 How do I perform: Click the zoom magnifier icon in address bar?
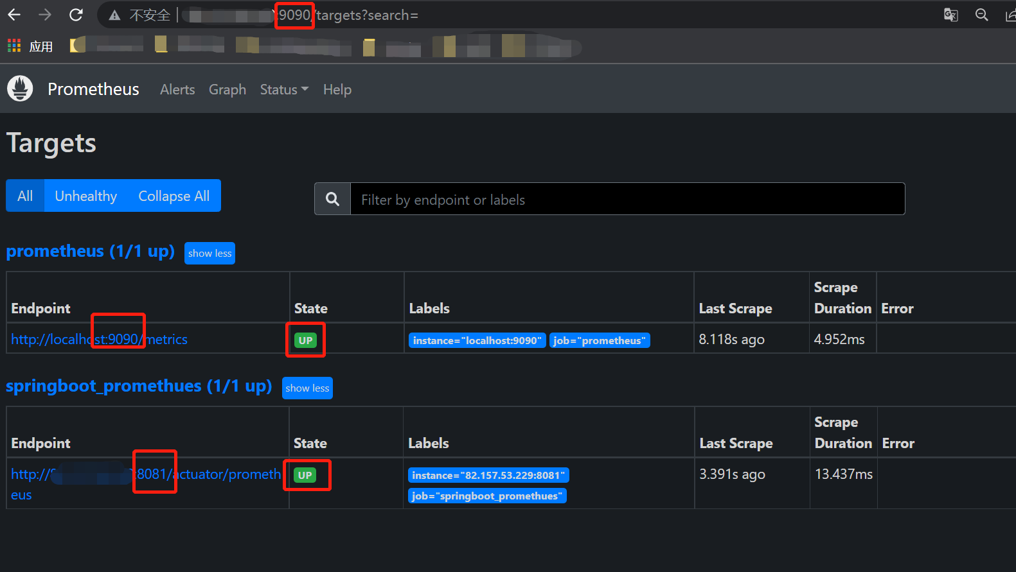pyautogui.click(x=981, y=15)
